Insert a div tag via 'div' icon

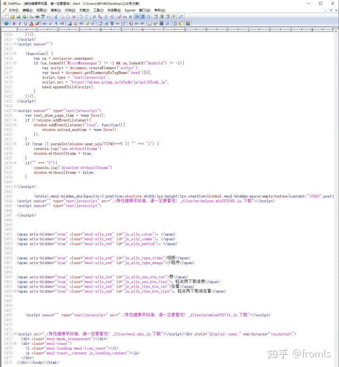[x=137, y=23]
